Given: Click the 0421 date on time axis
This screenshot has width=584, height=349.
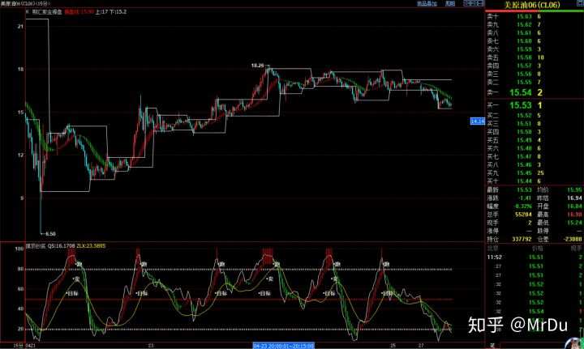Looking at the screenshot, I should (31, 346).
